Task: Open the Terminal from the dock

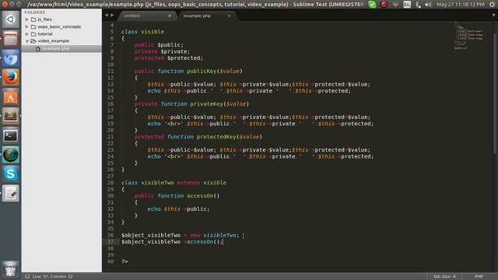Action: coord(10,135)
